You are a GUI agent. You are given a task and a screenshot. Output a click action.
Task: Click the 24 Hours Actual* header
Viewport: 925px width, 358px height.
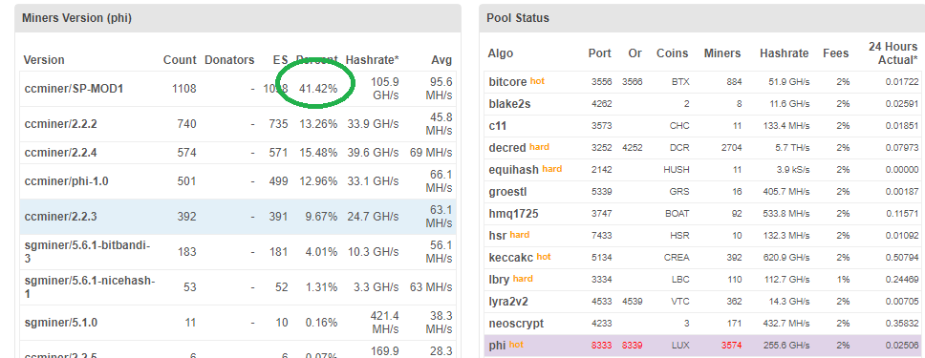tap(893, 53)
